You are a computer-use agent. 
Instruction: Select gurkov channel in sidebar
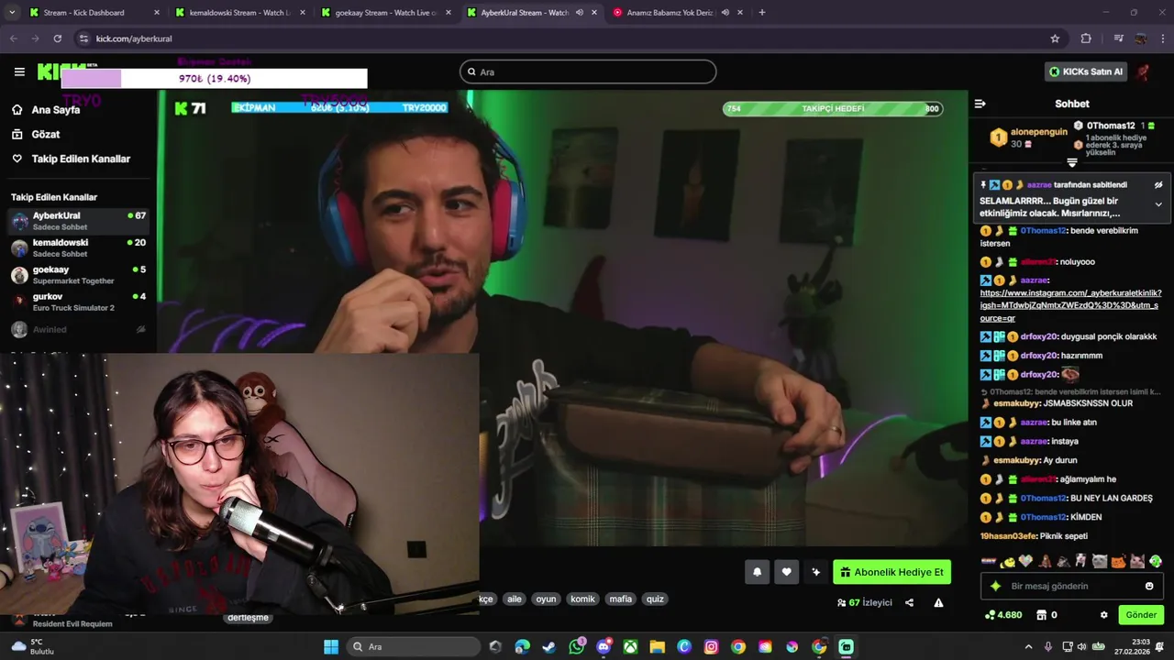click(78, 302)
